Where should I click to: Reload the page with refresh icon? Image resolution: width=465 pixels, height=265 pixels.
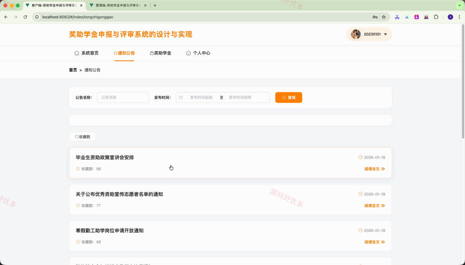coord(25,17)
